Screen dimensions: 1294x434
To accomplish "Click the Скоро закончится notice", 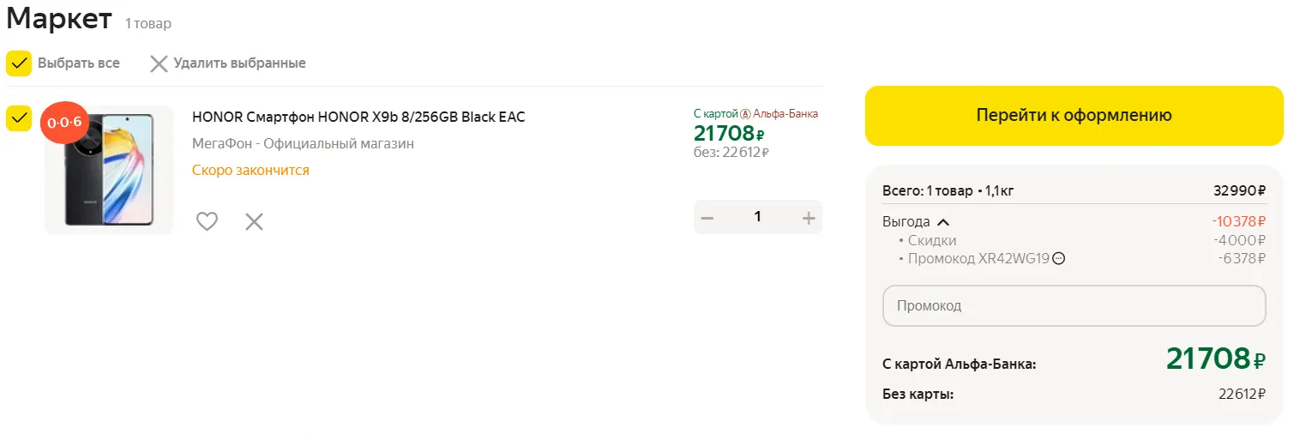I will [250, 170].
